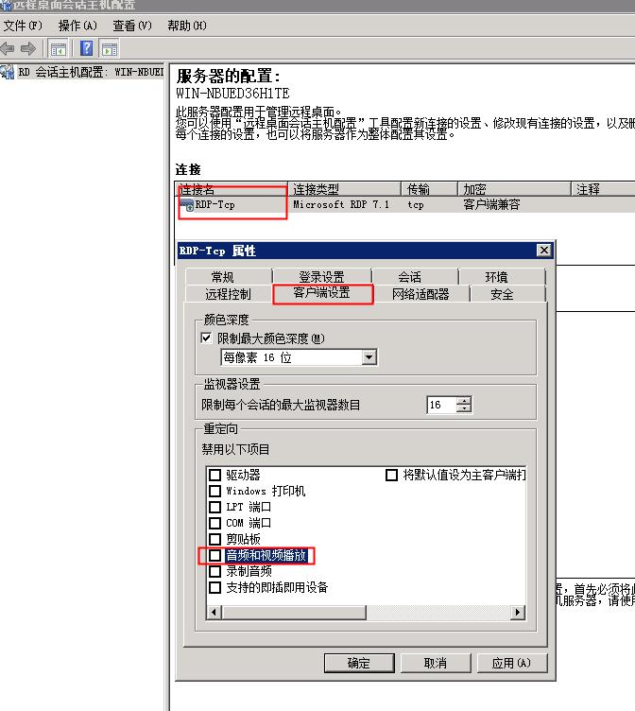Click the 应用(A) button
This screenshot has height=711, width=635.
[511, 663]
